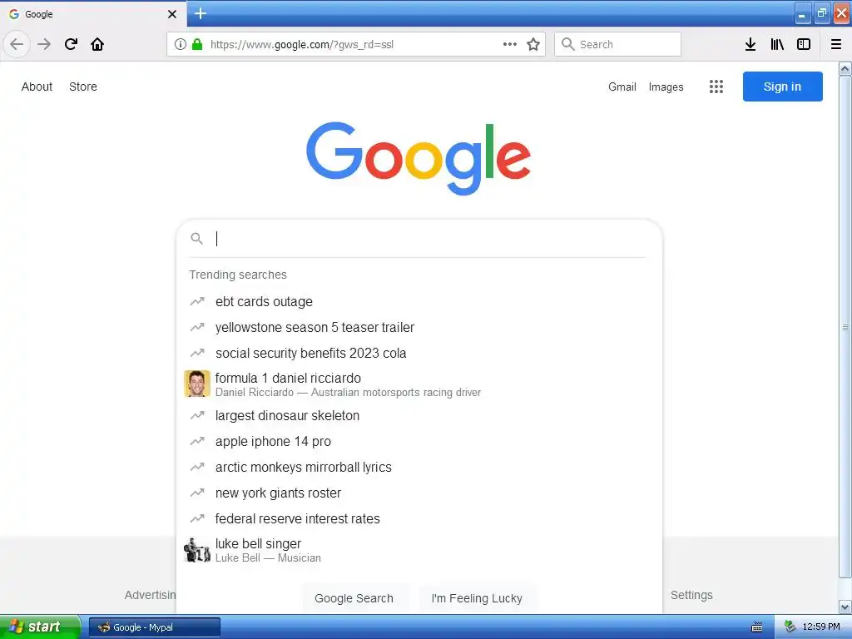Image resolution: width=852 pixels, height=639 pixels.
Task: Open the hamburger application menu
Action: [x=836, y=44]
